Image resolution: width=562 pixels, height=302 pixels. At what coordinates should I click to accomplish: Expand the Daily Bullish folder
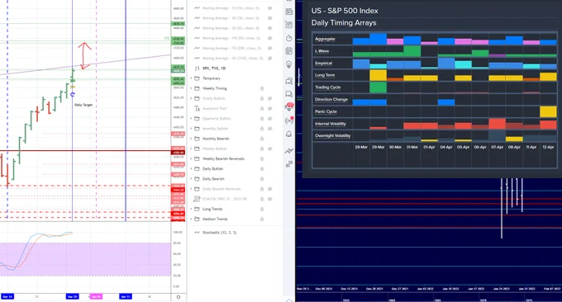pyautogui.click(x=191, y=168)
